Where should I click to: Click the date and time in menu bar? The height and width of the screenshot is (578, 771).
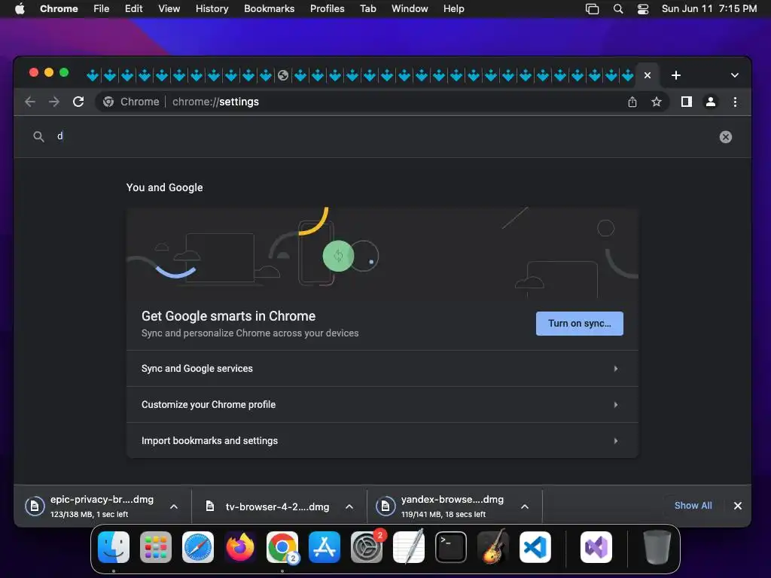(x=709, y=8)
